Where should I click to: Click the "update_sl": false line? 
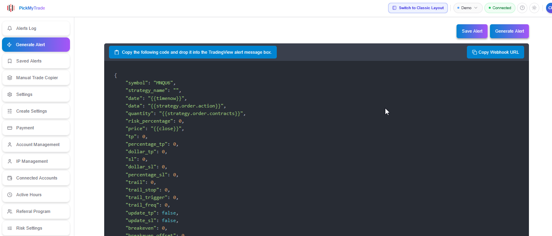(x=152, y=220)
